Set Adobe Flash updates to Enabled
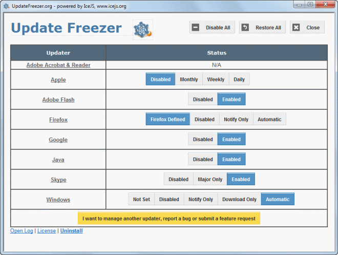The image size is (338, 255). point(231,100)
